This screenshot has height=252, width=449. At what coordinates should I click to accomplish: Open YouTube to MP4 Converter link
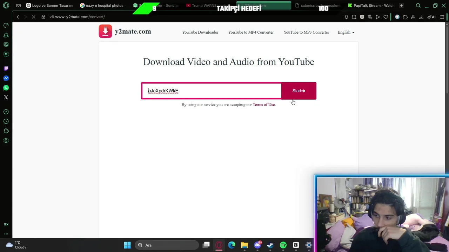(x=251, y=32)
